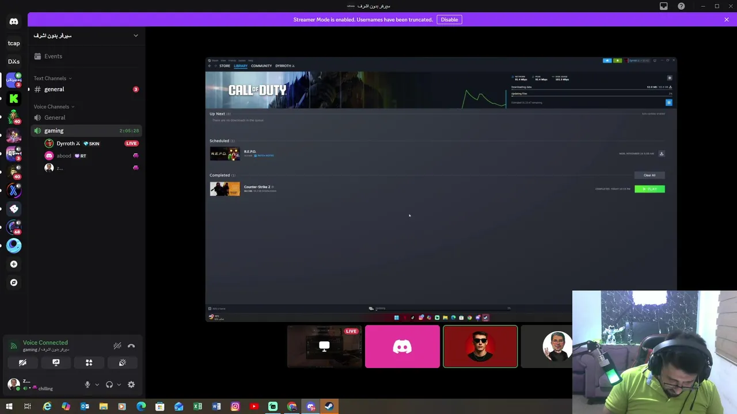737x414 pixels.
Task: Open Task View on taskbar
Action: 28,407
